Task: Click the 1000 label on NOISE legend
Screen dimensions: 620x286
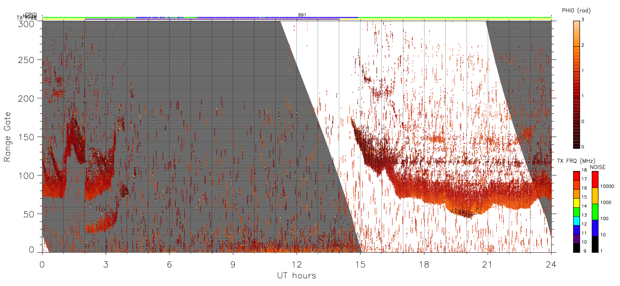Action: pyautogui.click(x=605, y=203)
